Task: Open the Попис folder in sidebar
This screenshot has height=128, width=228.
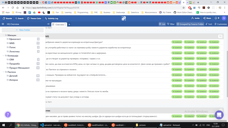Action: 12,47
